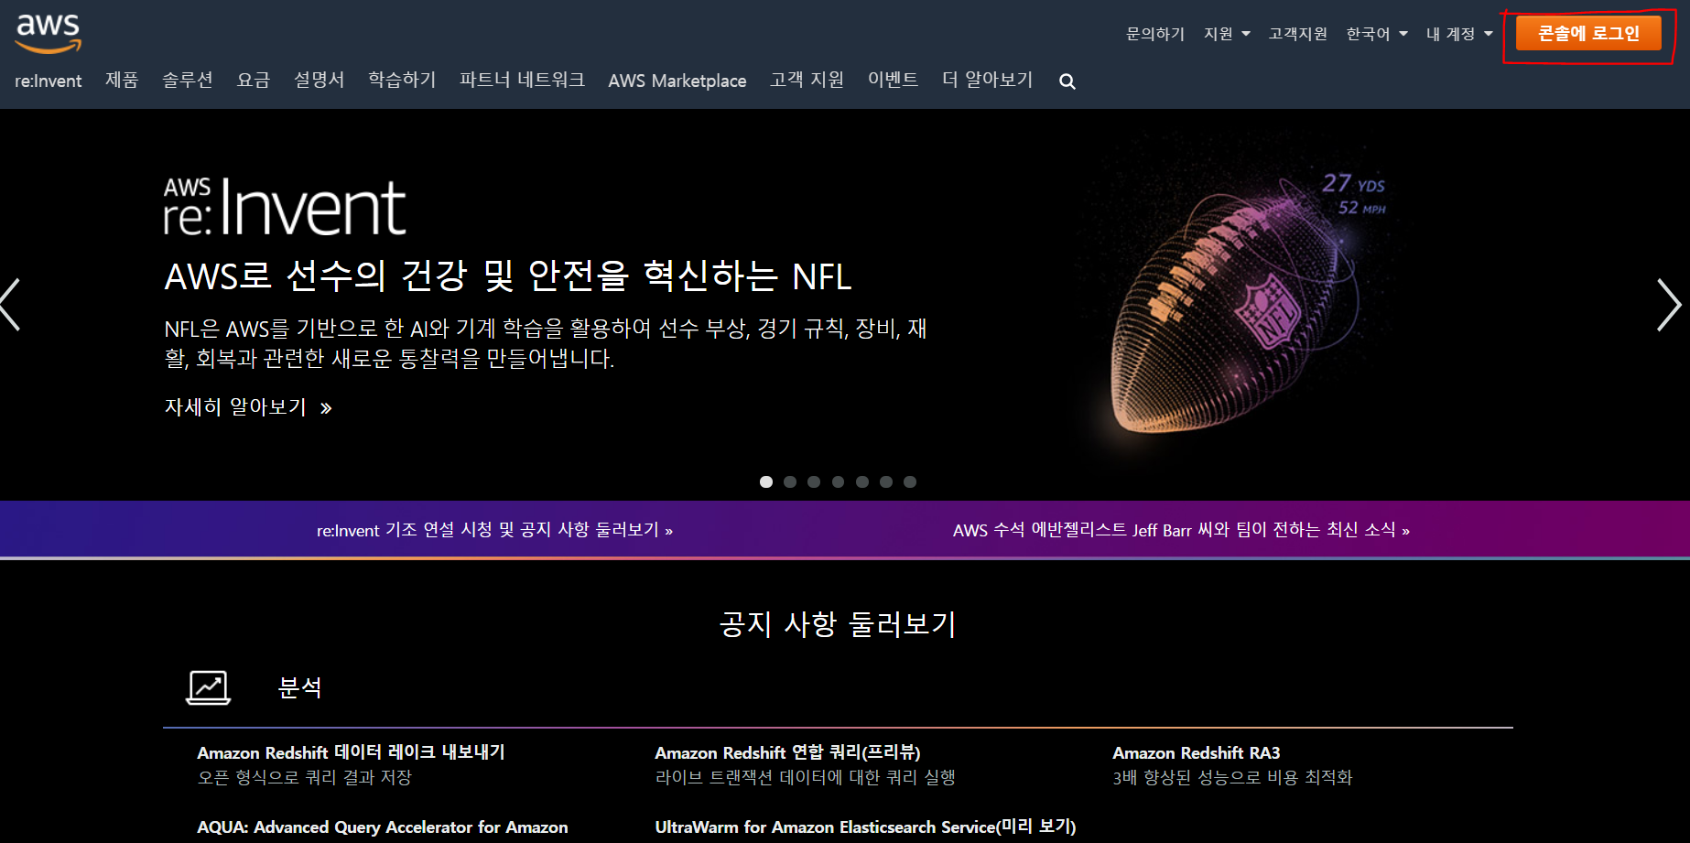Open the 제품 menu

[122, 81]
